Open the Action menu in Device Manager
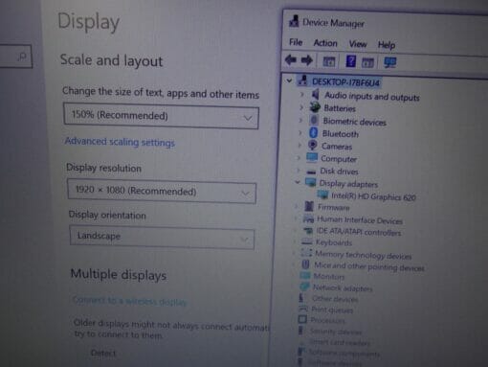The image size is (488, 367). (x=325, y=43)
